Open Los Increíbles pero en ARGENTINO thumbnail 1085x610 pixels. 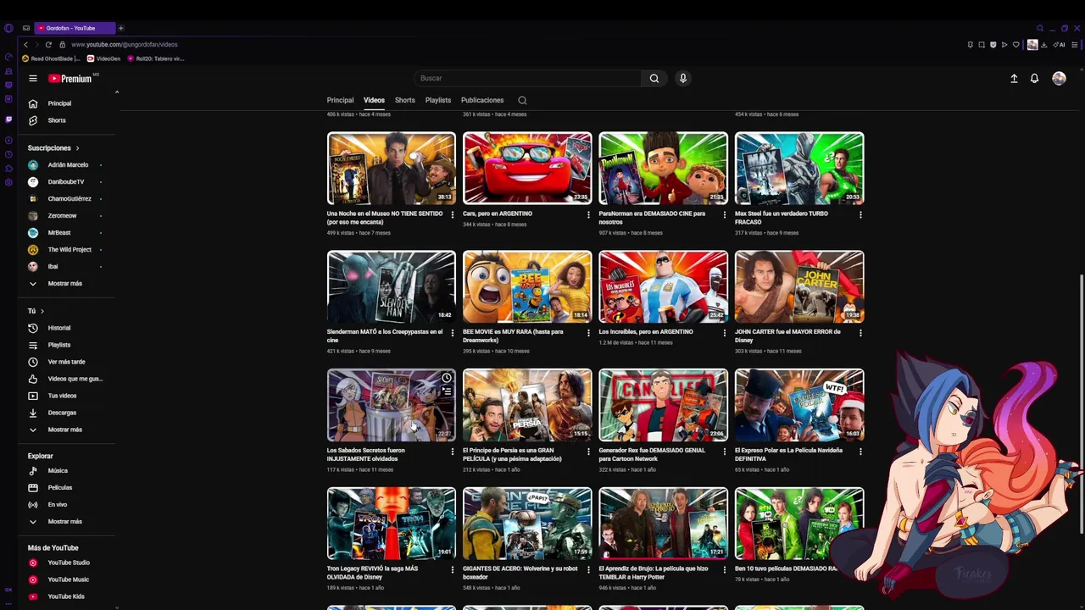[x=663, y=286]
